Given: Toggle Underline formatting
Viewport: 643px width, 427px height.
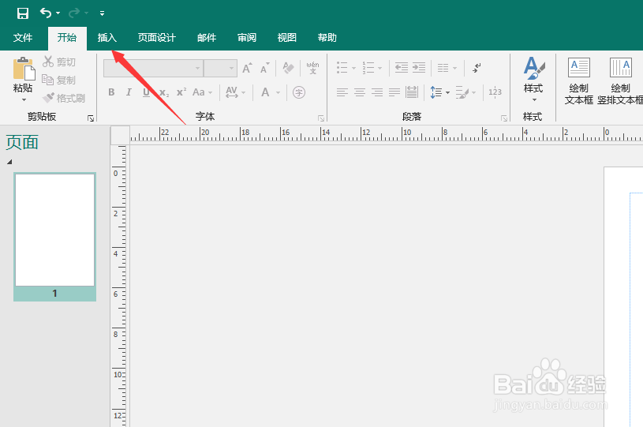Looking at the screenshot, I should (x=146, y=92).
